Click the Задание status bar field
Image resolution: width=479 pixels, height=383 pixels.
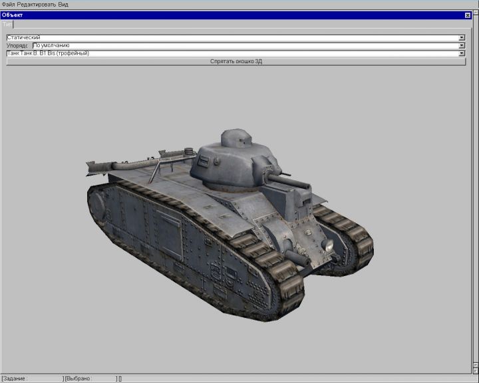32,378
